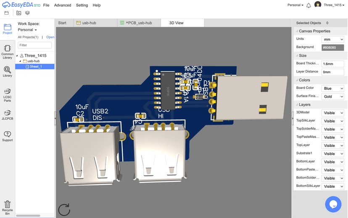Click the project Filter input field

[x=34, y=45]
